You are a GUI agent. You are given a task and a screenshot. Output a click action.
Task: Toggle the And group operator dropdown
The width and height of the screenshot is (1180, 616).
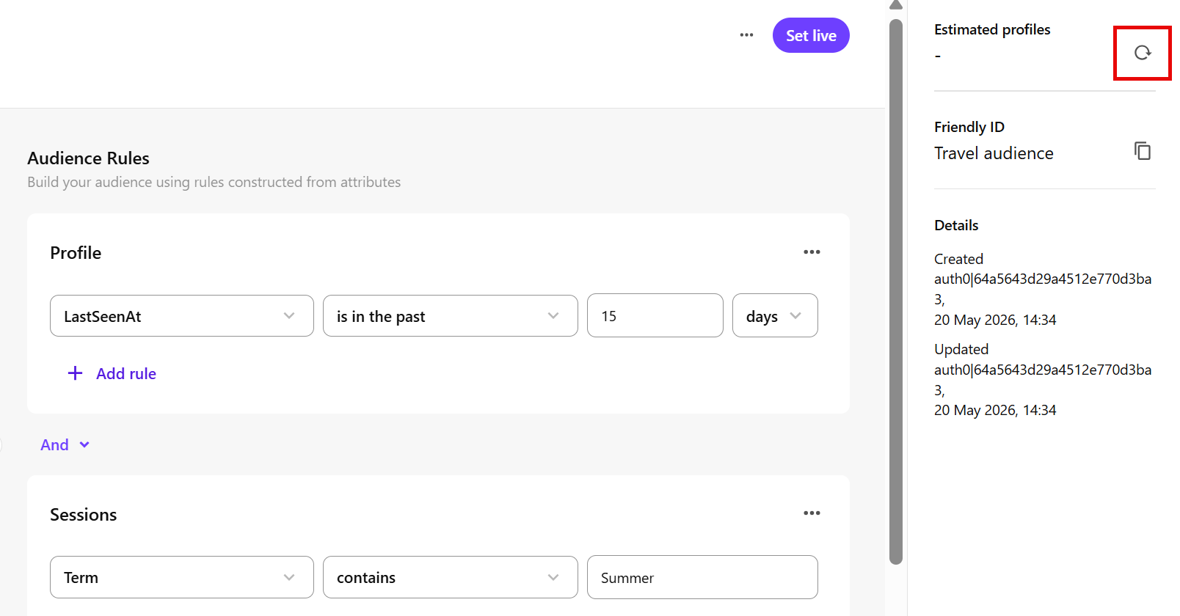[x=65, y=445]
